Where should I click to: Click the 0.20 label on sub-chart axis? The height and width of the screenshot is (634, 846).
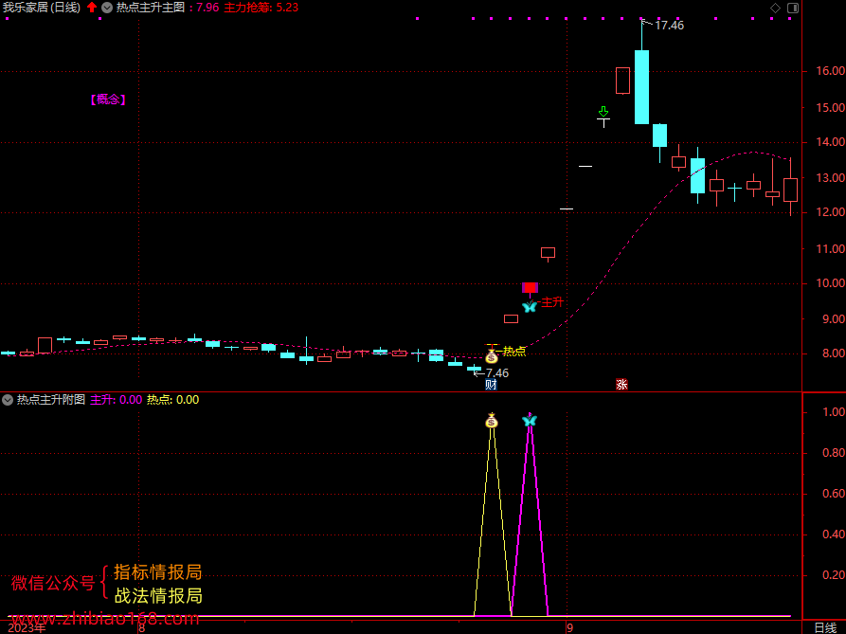834,574
